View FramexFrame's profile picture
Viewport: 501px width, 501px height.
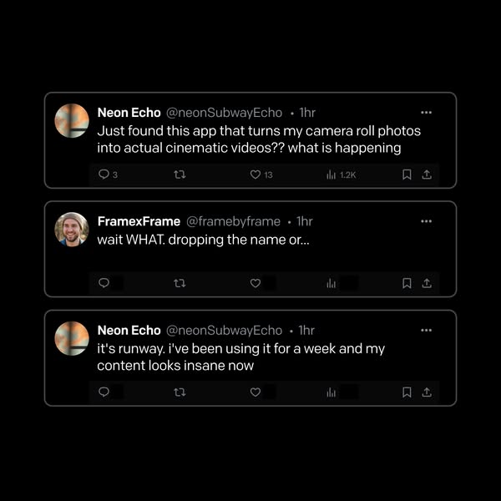pyautogui.click(x=72, y=230)
